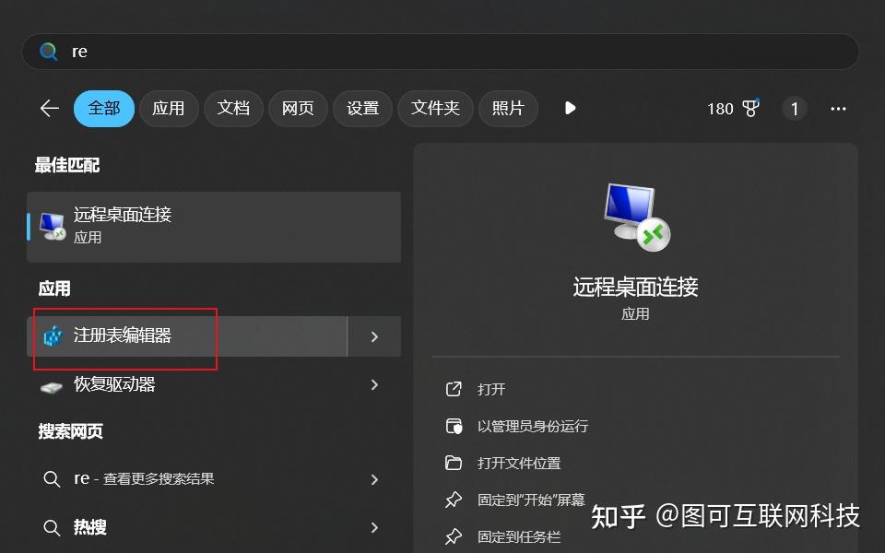Switch to the 文件夹 filter tab

[x=435, y=109]
